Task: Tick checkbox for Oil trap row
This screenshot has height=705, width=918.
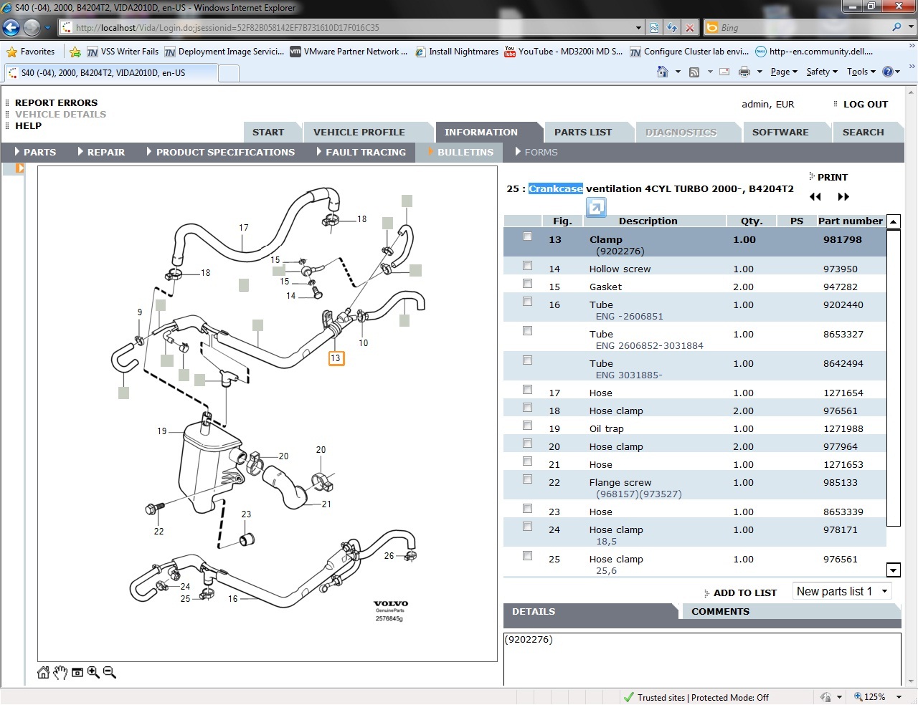Action: pyautogui.click(x=528, y=426)
